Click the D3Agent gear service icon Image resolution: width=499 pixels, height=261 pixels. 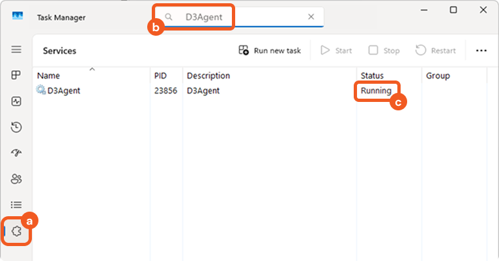41,90
